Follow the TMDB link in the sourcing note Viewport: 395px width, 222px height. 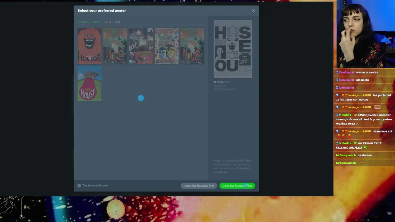coord(248,161)
